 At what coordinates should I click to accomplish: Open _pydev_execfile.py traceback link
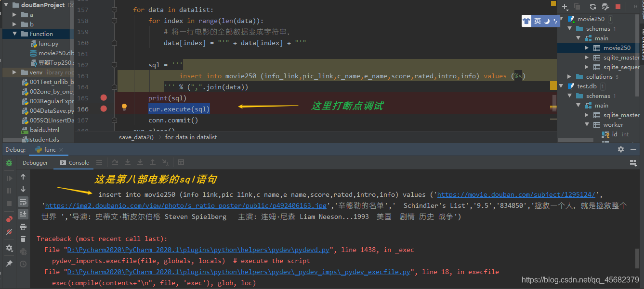(x=239, y=272)
